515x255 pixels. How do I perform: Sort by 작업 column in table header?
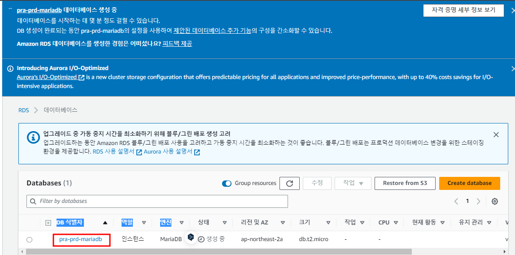(x=362, y=223)
